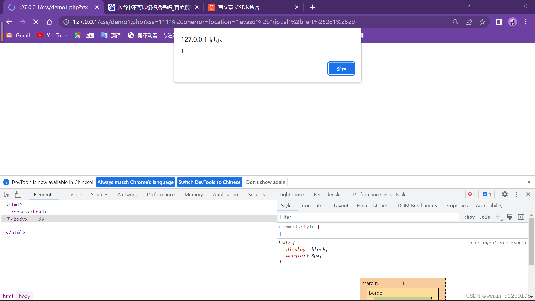Screen dimensions: 535x301
Task: Toggle Chrome's side panel
Action: click(499, 22)
